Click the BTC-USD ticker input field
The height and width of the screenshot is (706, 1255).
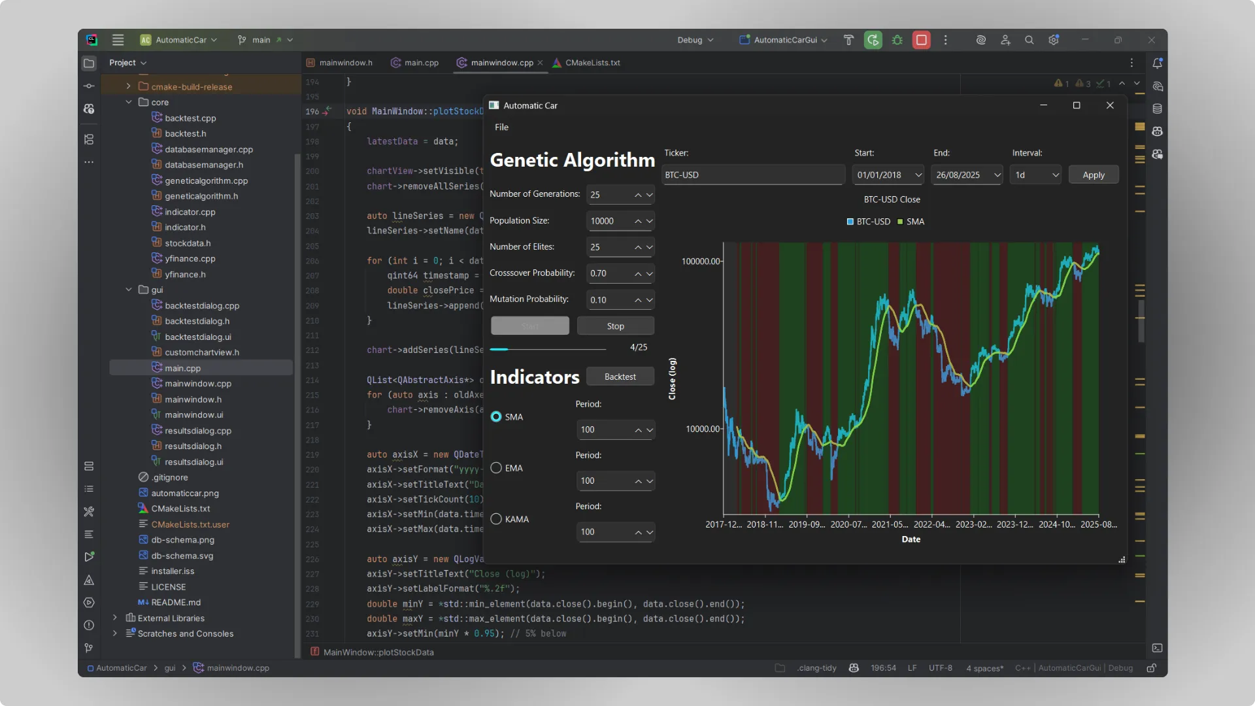click(x=753, y=175)
